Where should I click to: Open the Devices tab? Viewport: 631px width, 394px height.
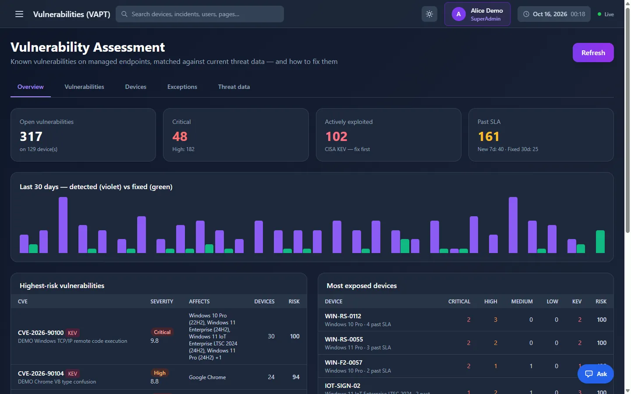coord(136,87)
